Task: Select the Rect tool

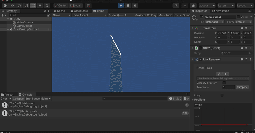Action: point(33,6)
